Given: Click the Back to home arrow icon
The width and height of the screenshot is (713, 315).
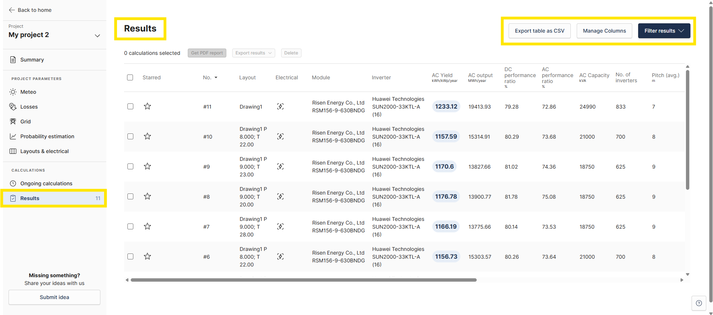Looking at the screenshot, I should (x=12, y=10).
